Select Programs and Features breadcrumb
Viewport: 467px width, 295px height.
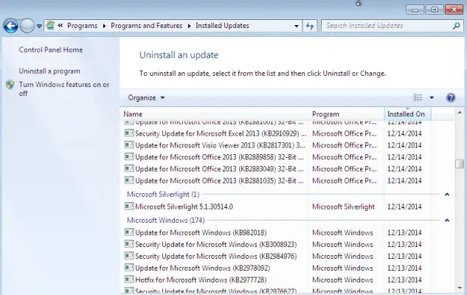[146, 26]
